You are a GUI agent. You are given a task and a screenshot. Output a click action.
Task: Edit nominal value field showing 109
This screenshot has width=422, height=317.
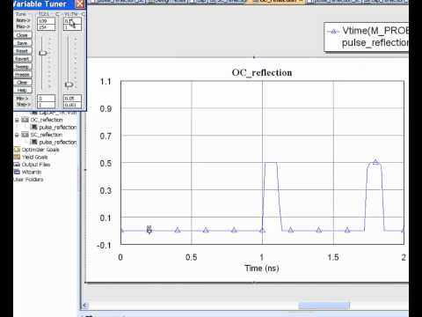click(47, 21)
